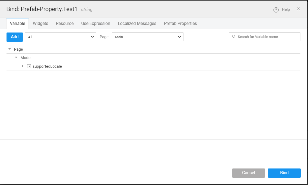Screen dimensions: 308x185
Task: Click the Cancel button
Action: [x=248, y=173]
